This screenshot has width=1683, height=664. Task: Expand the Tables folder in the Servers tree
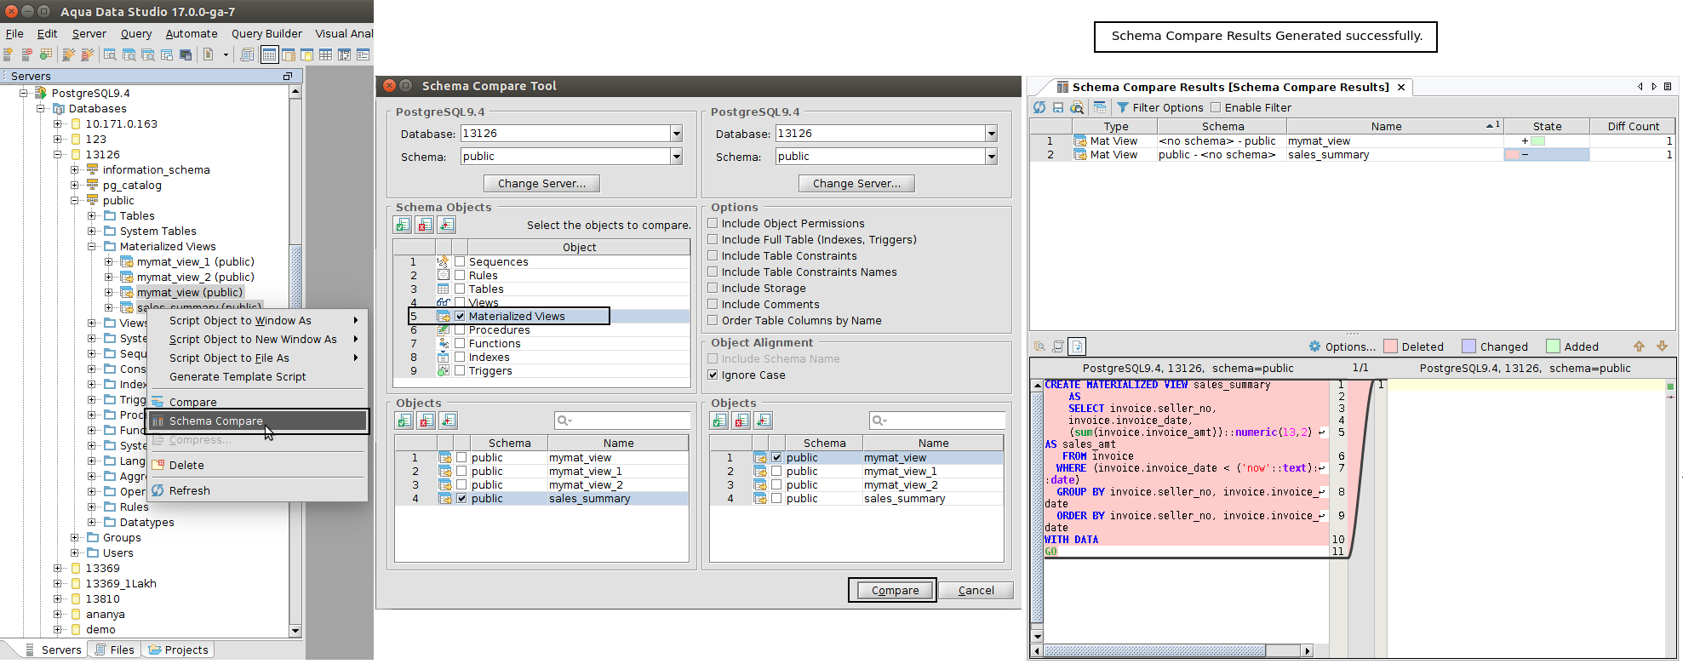click(92, 216)
